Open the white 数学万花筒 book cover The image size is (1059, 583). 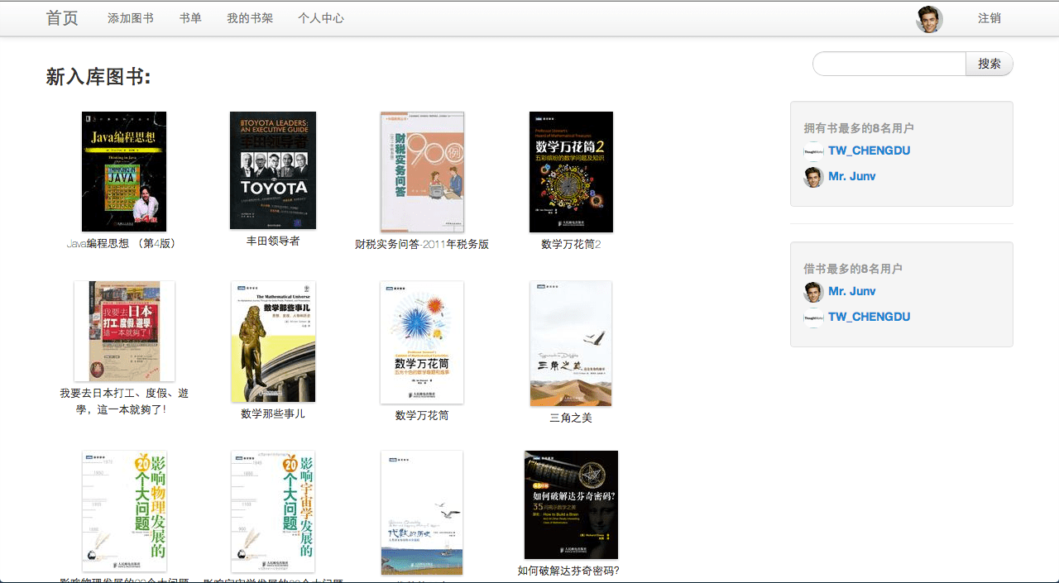422,342
